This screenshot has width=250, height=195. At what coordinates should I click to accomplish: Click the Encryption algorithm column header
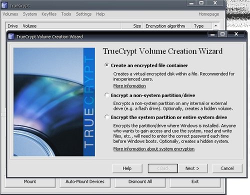click(167, 26)
